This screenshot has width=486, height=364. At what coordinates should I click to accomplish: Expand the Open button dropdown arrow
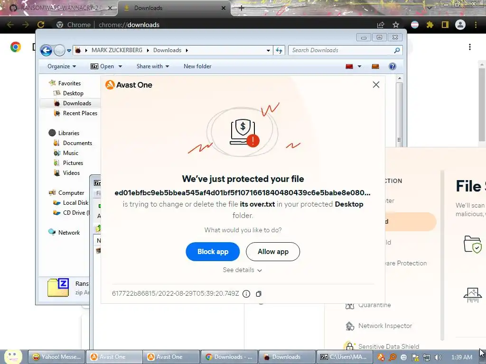click(x=120, y=66)
